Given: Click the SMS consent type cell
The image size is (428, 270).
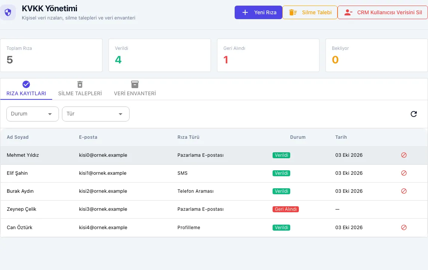Looking at the screenshot, I should (182, 173).
